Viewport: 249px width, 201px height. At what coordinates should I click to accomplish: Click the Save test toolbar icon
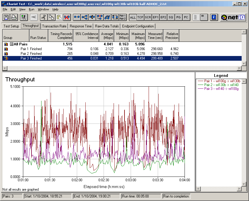(x=6, y=17)
